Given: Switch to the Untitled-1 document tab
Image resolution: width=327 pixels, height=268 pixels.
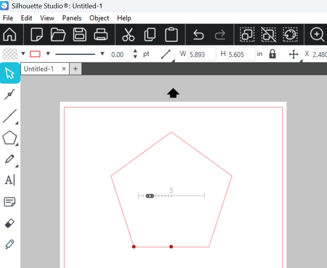Looking at the screenshot, I should tap(39, 69).
